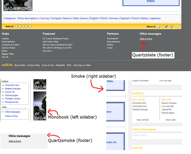Screen dimensions: 191x154
Task: Click Permanent link in Monobook toolbox
Action: 12,102
